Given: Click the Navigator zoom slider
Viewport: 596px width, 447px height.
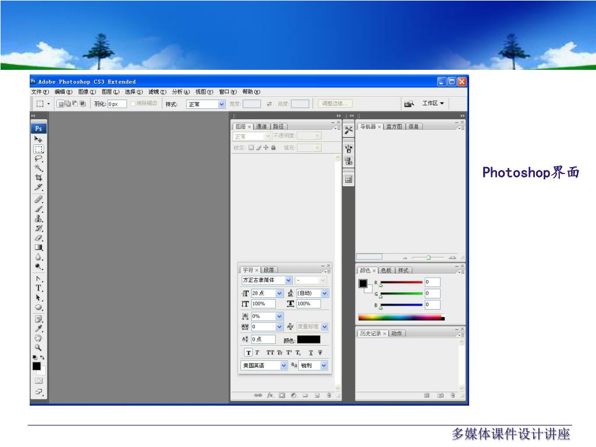Looking at the screenshot, I should click(428, 258).
